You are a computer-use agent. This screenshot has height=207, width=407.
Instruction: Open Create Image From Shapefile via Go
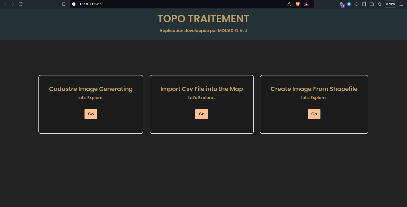click(x=314, y=114)
